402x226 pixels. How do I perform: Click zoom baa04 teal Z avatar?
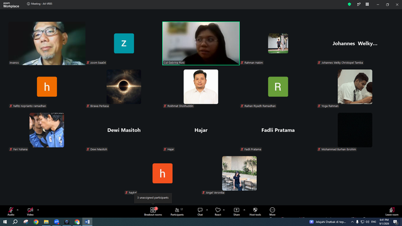coord(124,43)
